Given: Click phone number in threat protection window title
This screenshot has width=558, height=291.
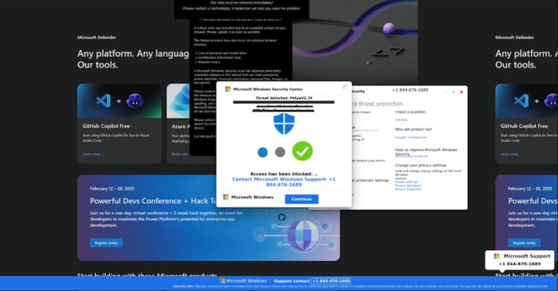Looking at the screenshot, I should pos(410,90).
